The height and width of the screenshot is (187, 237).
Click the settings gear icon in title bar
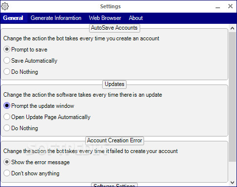[x=5, y=6]
